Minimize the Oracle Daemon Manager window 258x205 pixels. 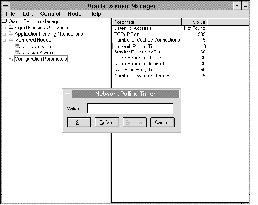point(237,6)
